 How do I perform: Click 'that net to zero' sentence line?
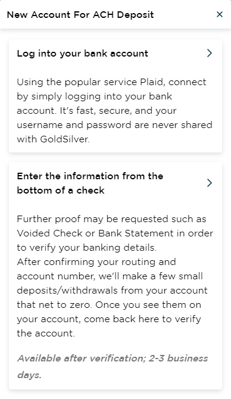click(x=109, y=304)
